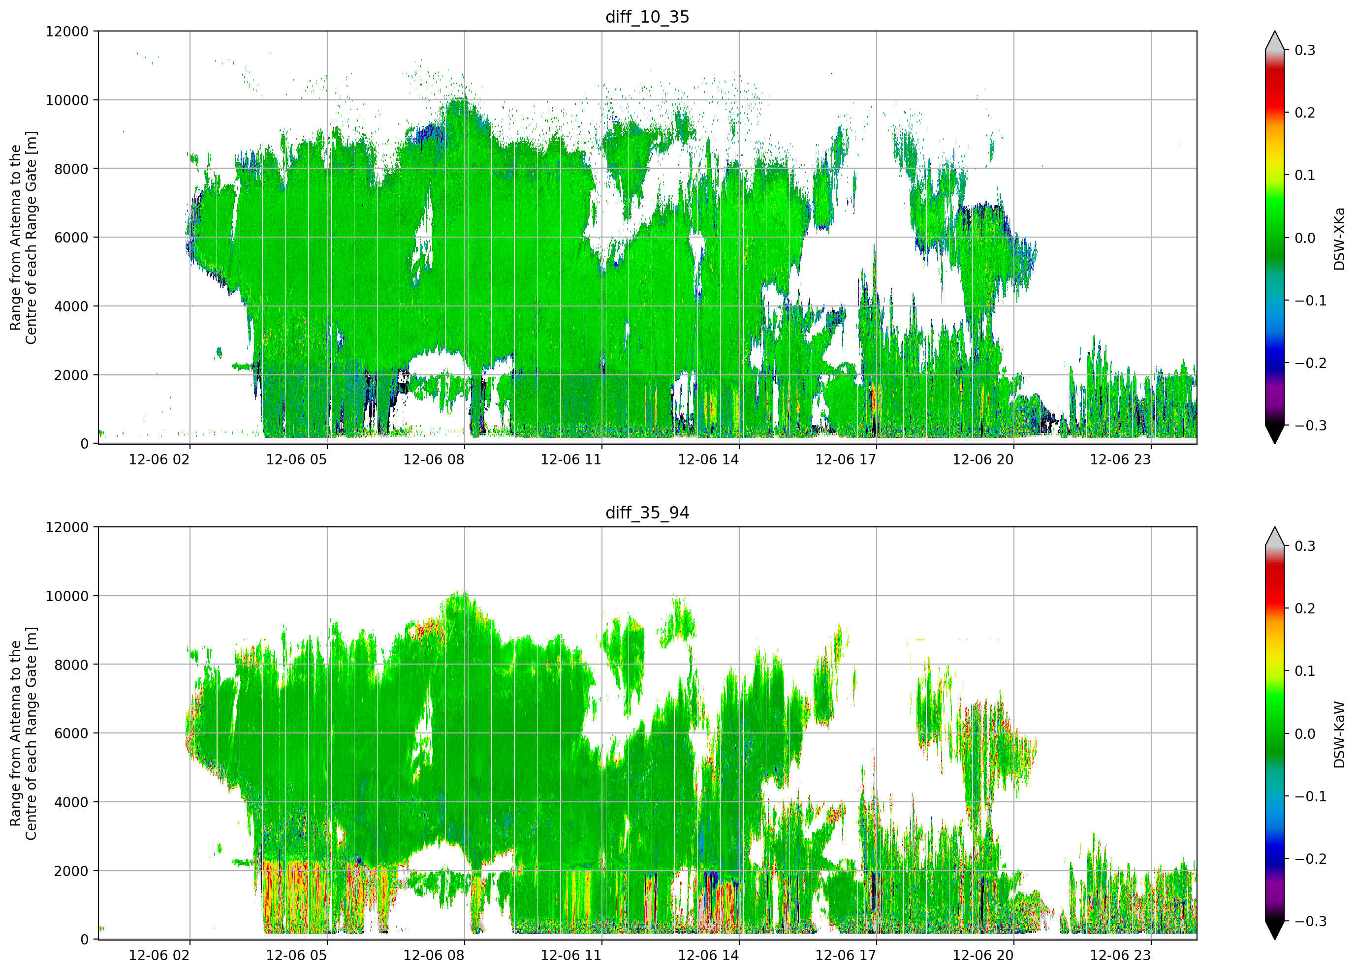The image size is (1356, 973).
Task: Click the DSW-XKa colorbar gradient
Action: (x=1275, y=237)
